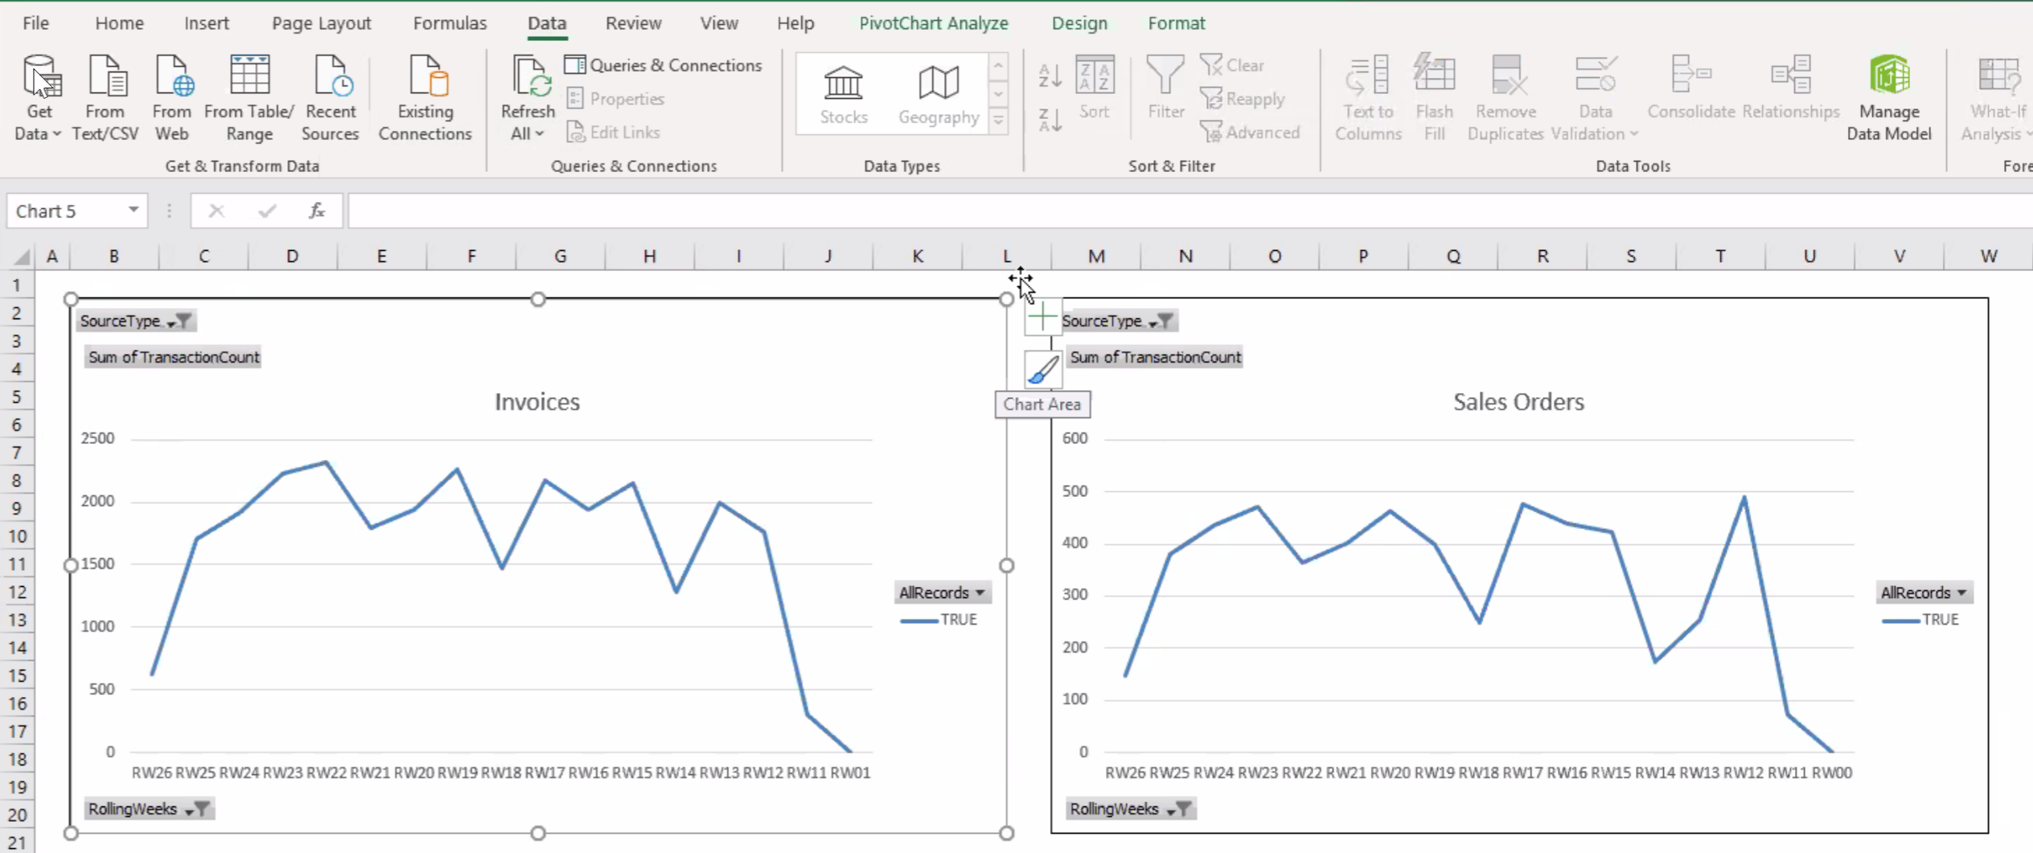Import data From Text/CSV
The width and height of the screenshot is (2033, 853).
[x=105, y=97]
